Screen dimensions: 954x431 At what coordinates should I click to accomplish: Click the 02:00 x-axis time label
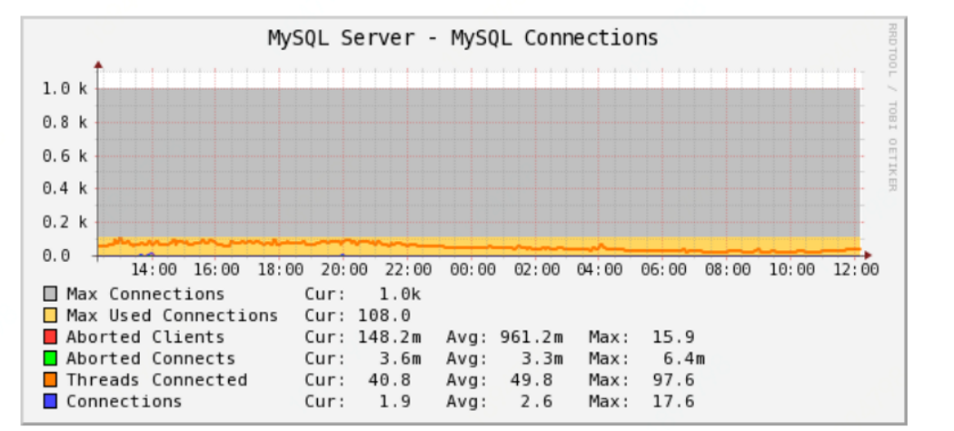click(536, 269)
